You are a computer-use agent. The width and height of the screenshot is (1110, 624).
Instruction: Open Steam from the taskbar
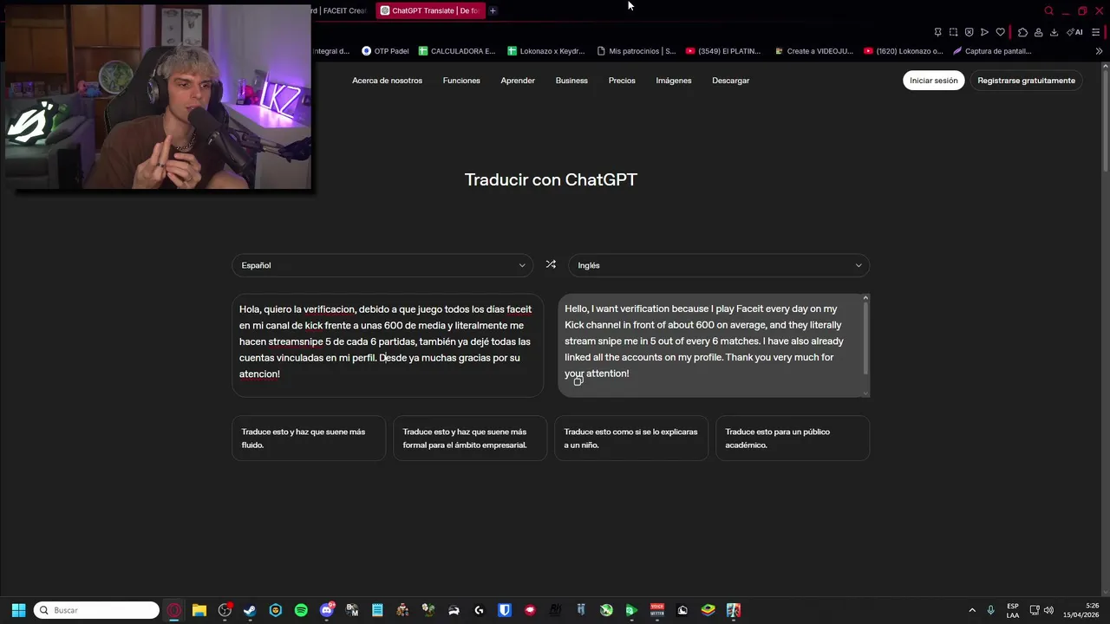coord(250,610)
